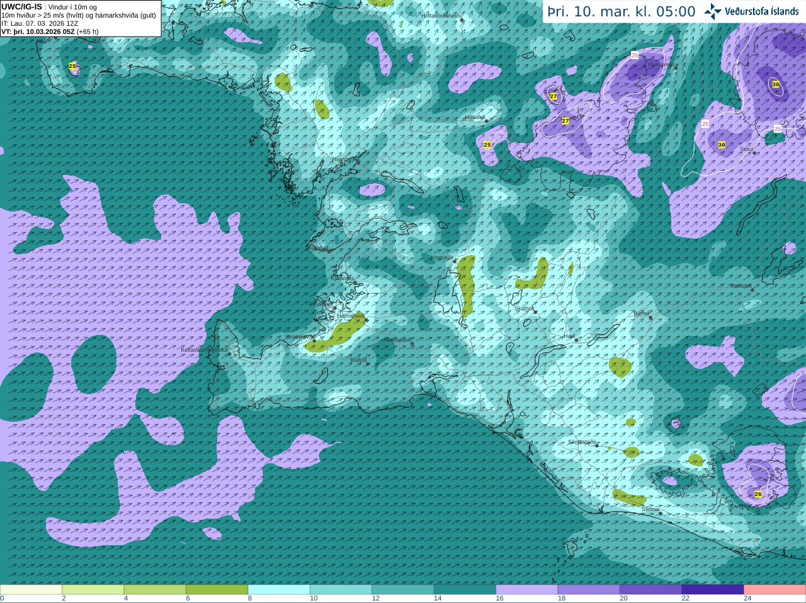The image size is (806, 603).
Task: Click the legend scale number 24
Action: (747, 599)
